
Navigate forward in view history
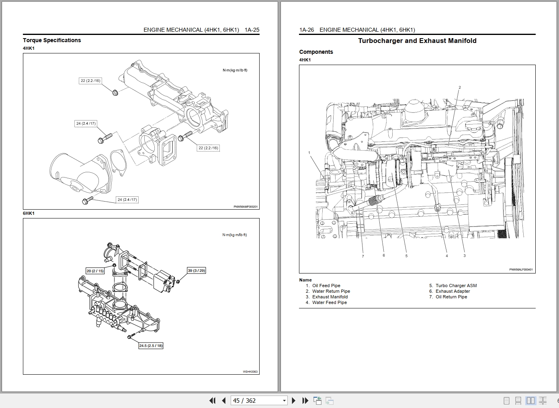(x=330, y=401)
